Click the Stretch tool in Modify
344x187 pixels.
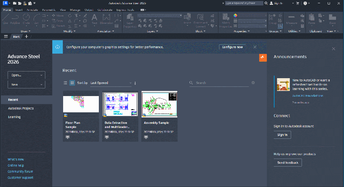[58, 26]
